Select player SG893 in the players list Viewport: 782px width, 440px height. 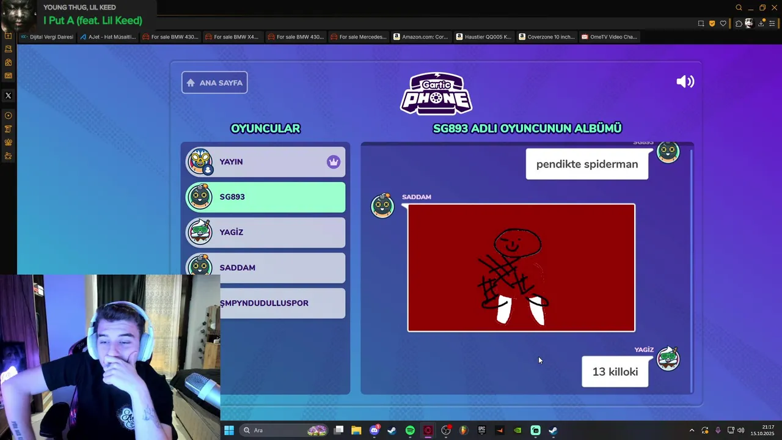click(x=265, y=197)
